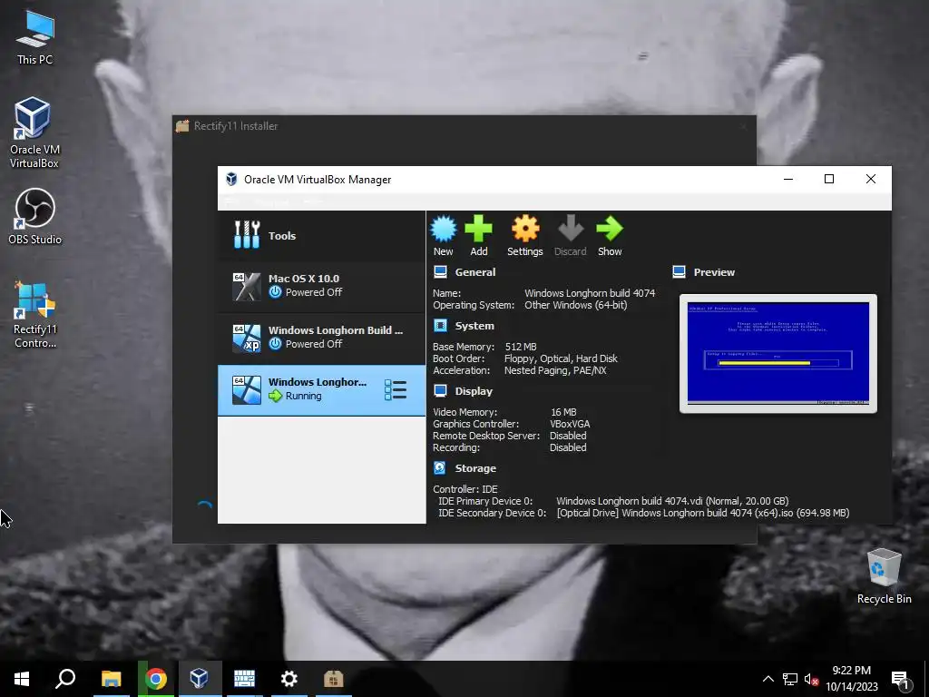The height and width of the screenshot is (697, 929).
Task: Click the Rectify11 Installer taskbar icon
Action: click(x=334, y=679)
